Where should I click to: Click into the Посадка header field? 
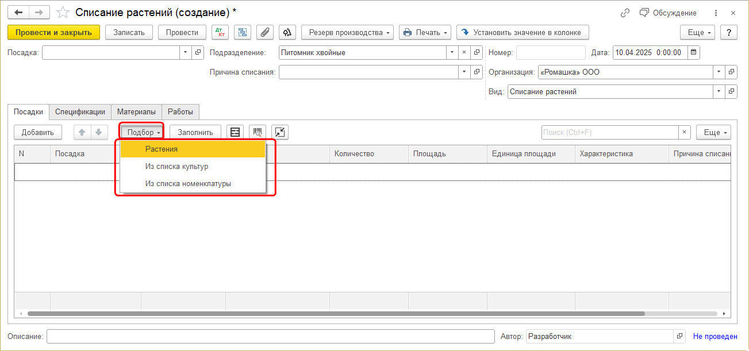pyautogui.click(x=111, y=52)
